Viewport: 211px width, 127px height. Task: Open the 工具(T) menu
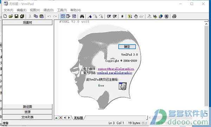[x=62, y=10]
